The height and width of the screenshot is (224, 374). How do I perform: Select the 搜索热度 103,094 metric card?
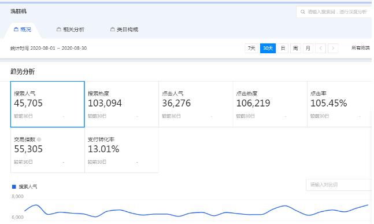click(x=121, y=104)
